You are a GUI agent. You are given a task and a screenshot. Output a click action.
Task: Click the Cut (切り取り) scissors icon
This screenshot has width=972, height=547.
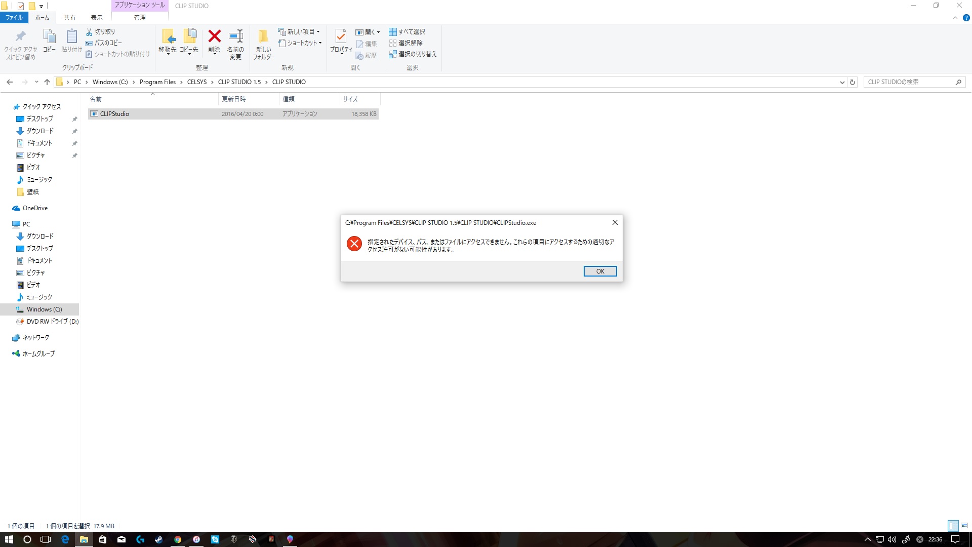[x=90, y=31]
